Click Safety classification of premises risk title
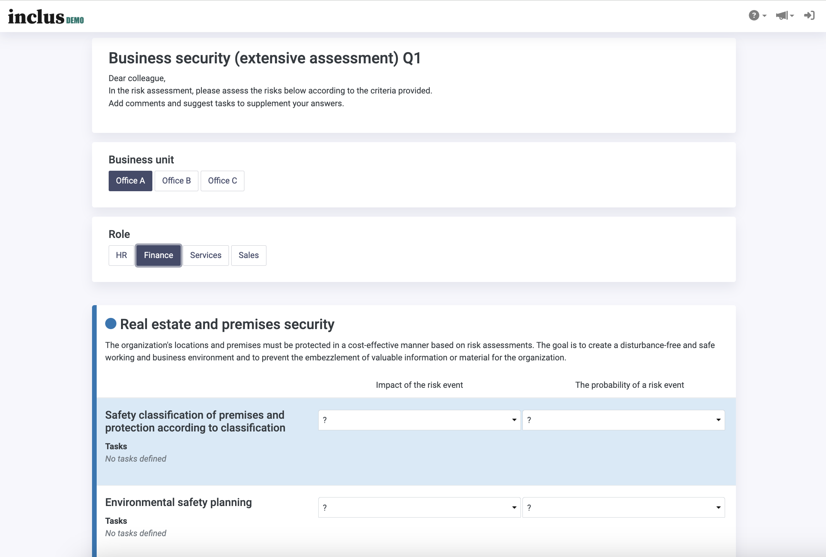This screenshot has height=557, width=826. [x=195, y=421]
